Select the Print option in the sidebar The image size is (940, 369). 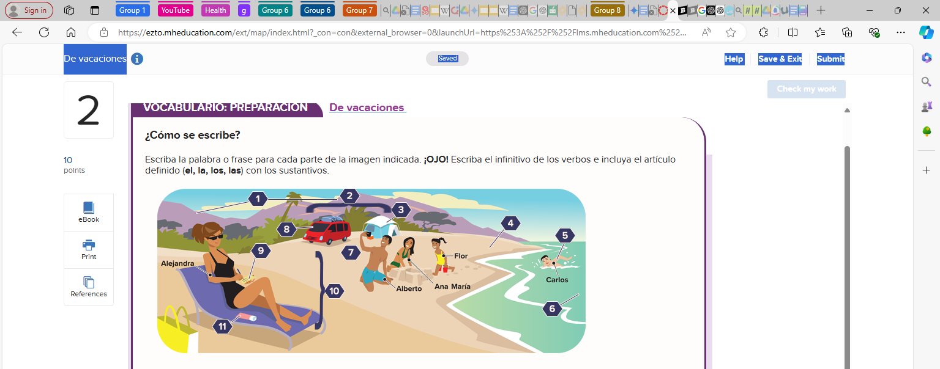pyautogui.click(x=88, y=250)
